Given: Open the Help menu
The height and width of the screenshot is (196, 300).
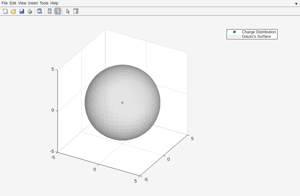Looking at the screenshot, I should 54,3.
